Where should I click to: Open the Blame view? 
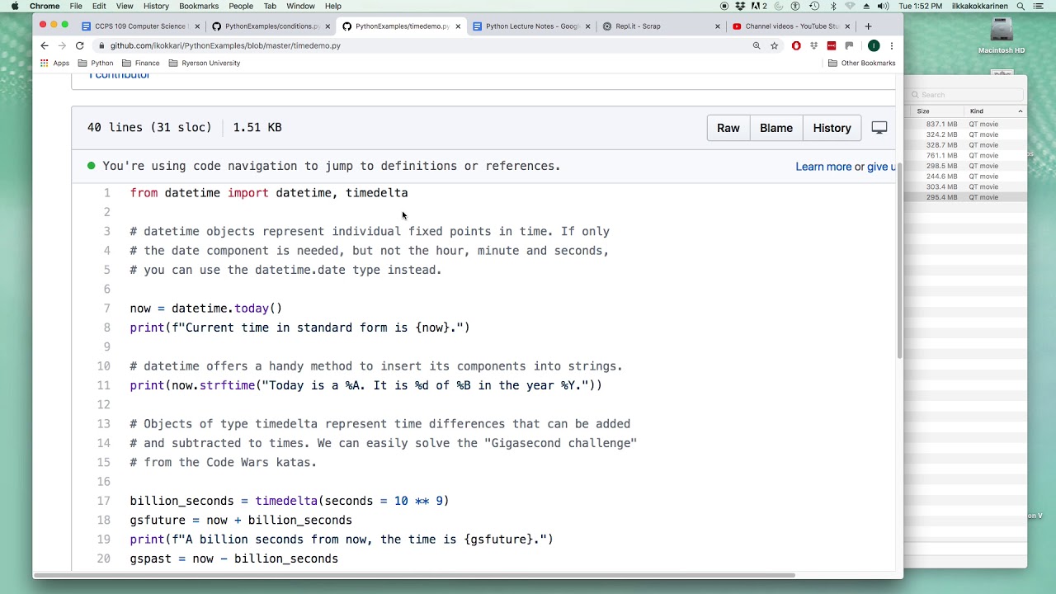pos(776,128)
